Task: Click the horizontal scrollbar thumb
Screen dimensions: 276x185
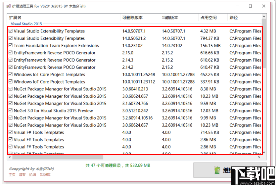Action: click(58, 157)
